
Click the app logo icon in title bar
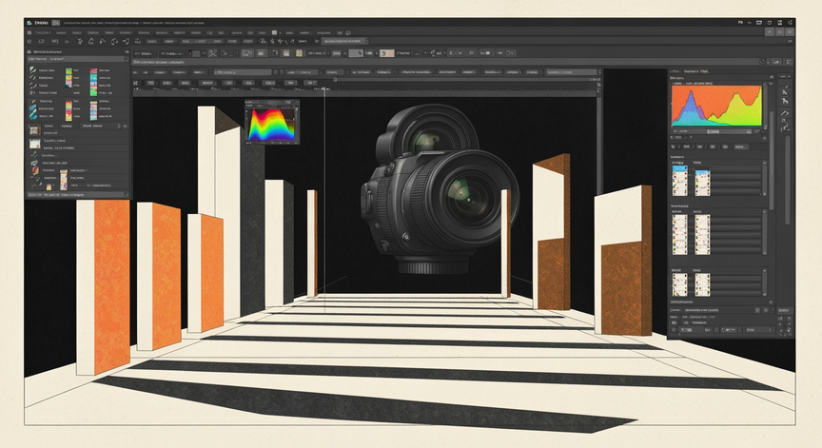[29, 23]
